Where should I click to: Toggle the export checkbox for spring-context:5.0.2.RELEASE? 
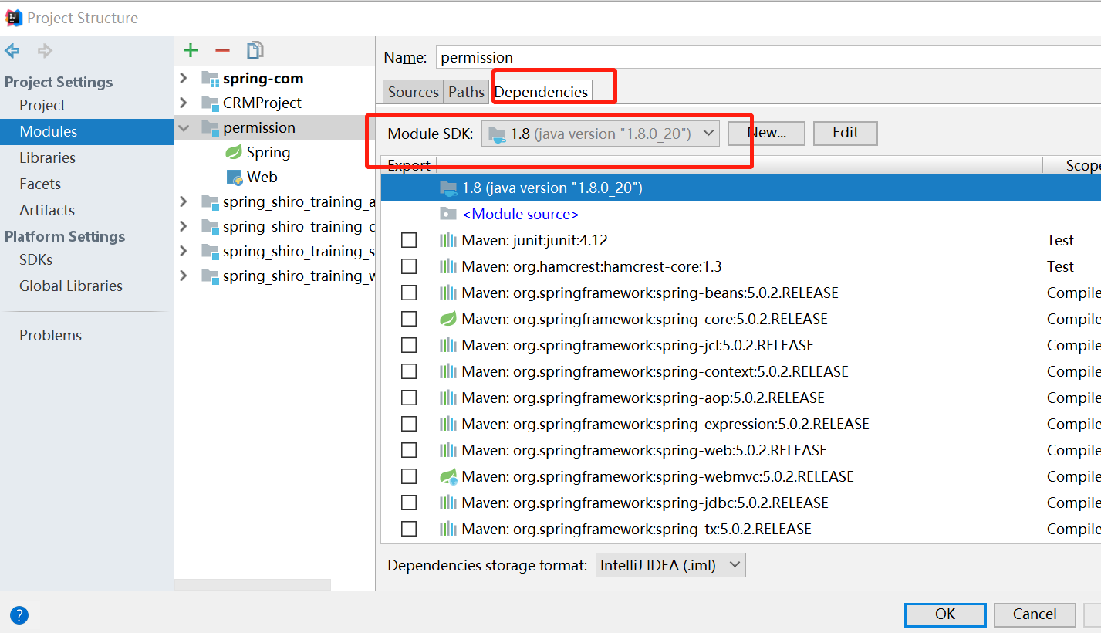pos(409,371)
